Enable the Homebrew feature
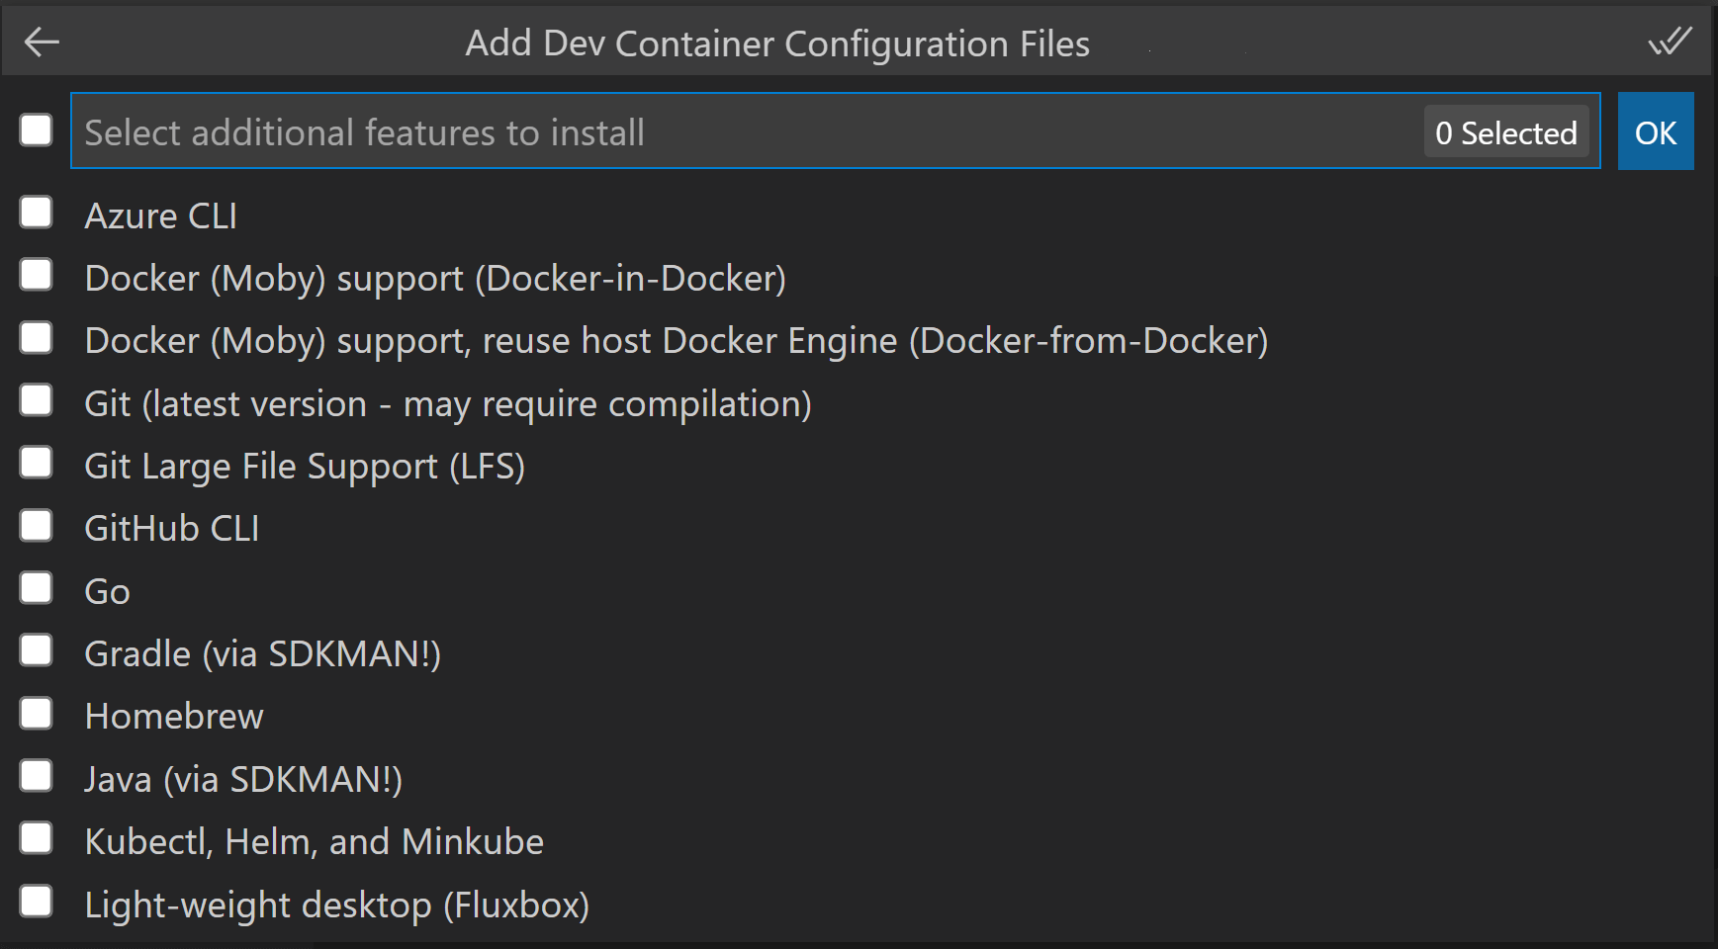The height and width of the screenshot is (949, 1718). tap(36, 713)
